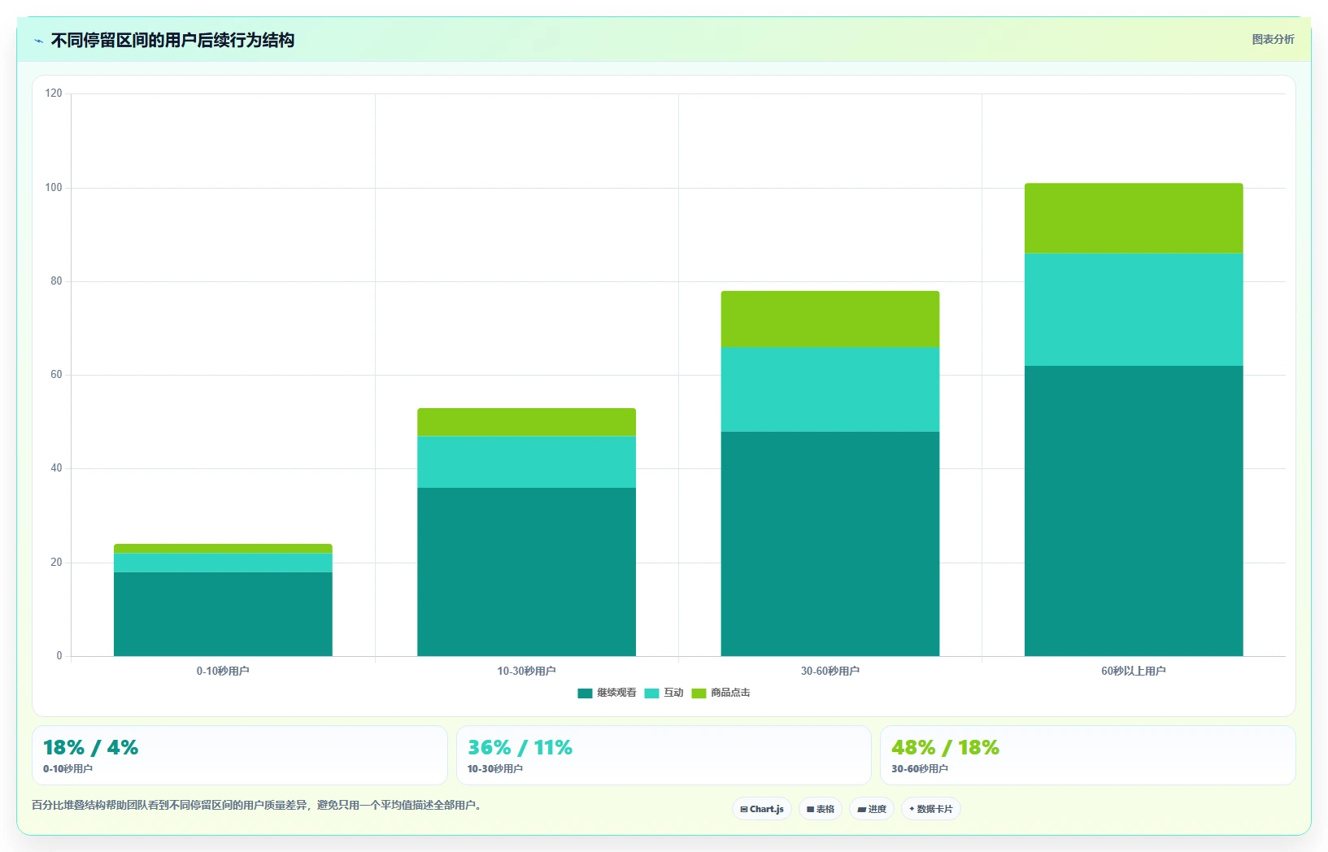Click the footer description starting 百分比堆叠结构
The width and height of the screenshot is (1328, 852).
coord(257,805)
